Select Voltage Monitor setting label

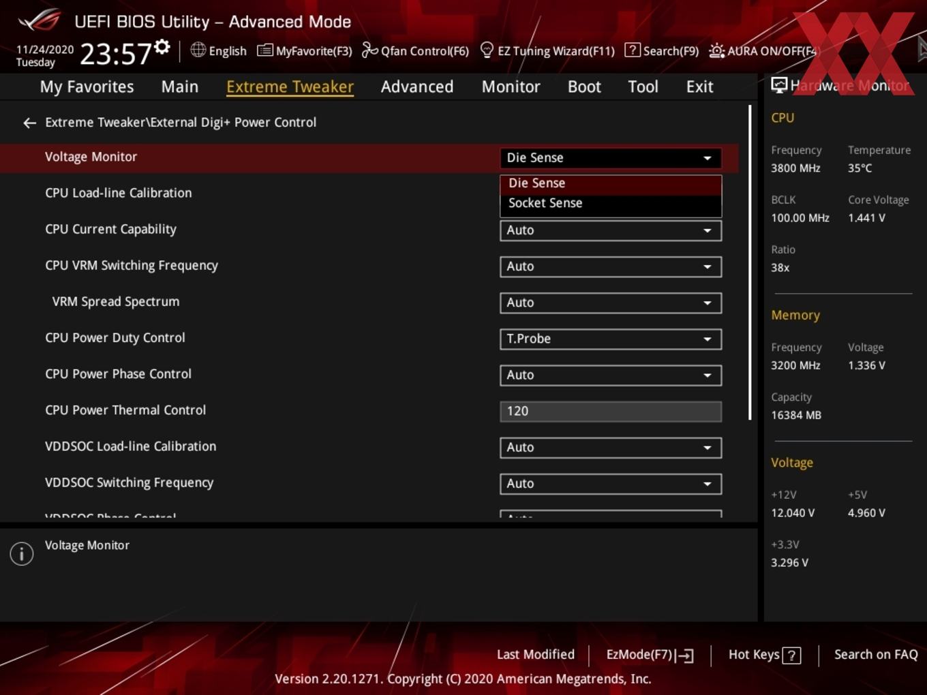tap(91, 157)
